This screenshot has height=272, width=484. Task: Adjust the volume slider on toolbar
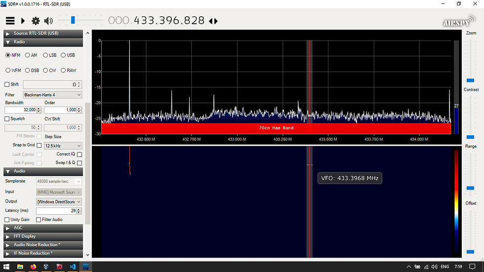73,20
